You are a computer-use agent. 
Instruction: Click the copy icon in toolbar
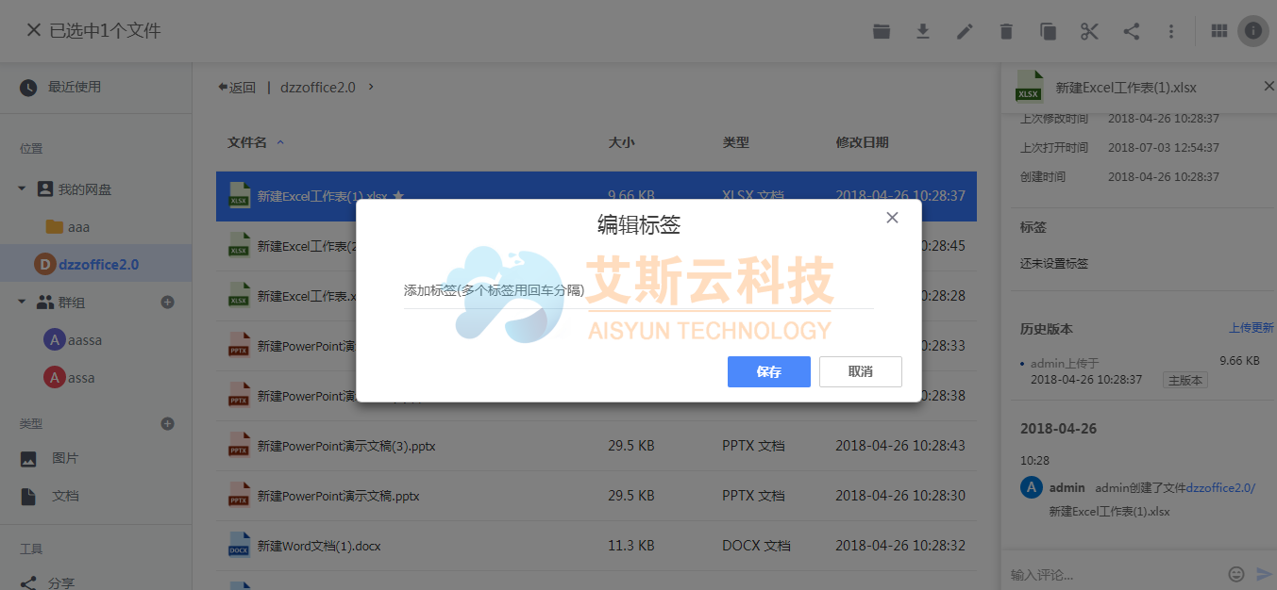pos(1048,31)
